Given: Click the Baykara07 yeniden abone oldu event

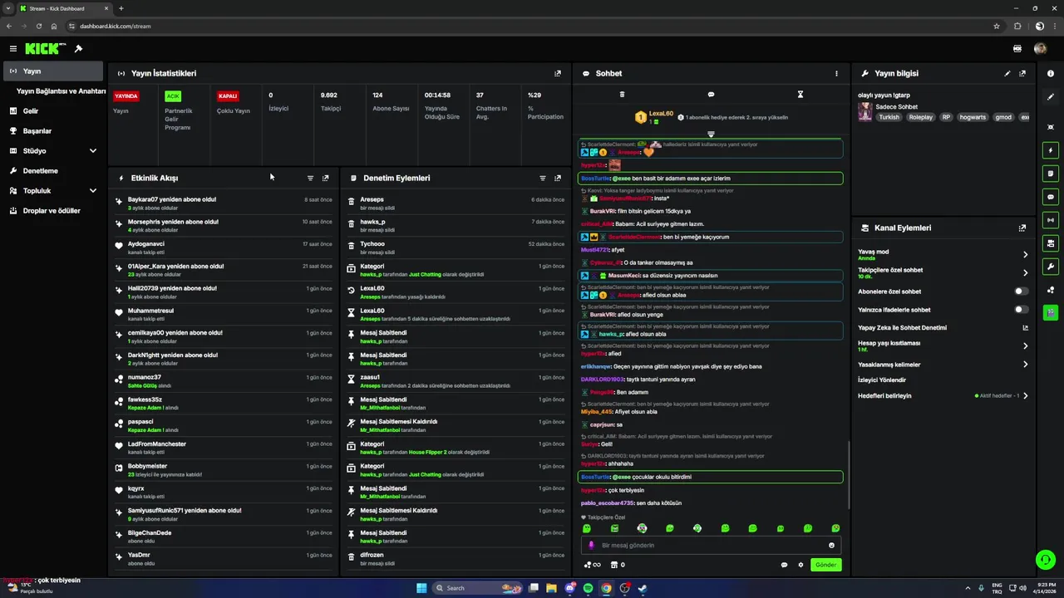Looking at the screenshot, I should [224, 203].
